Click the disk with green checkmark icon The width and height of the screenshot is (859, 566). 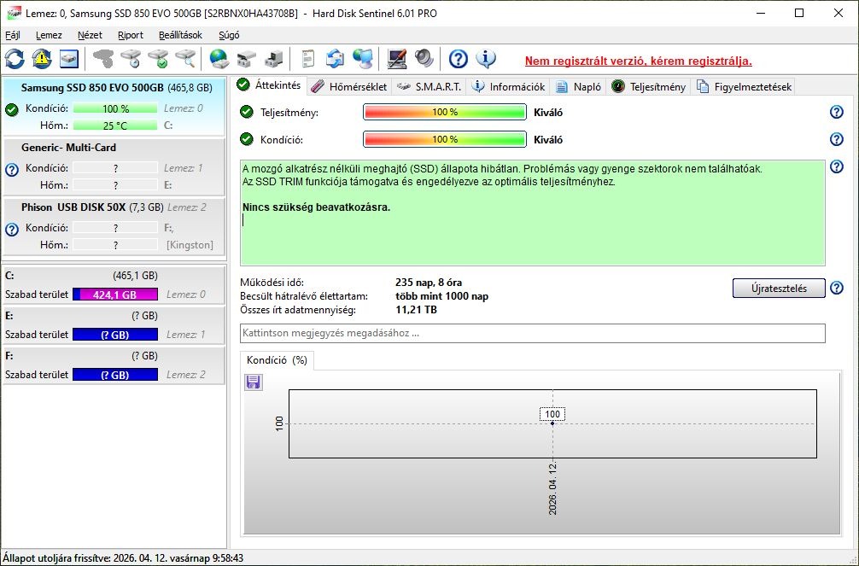pos(158,59)
